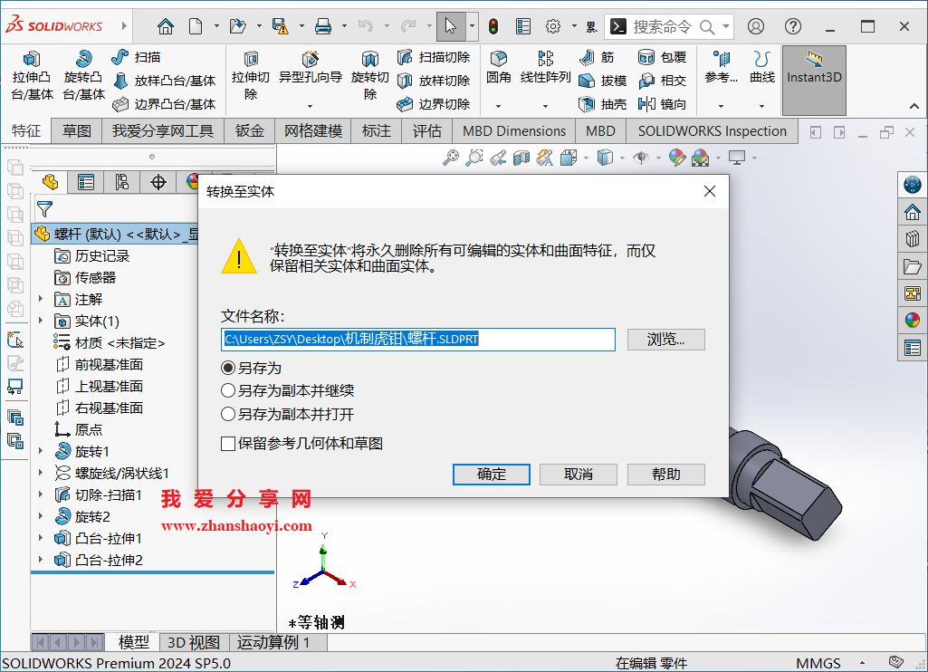Toggle Instant3D mode

(812, 80)
